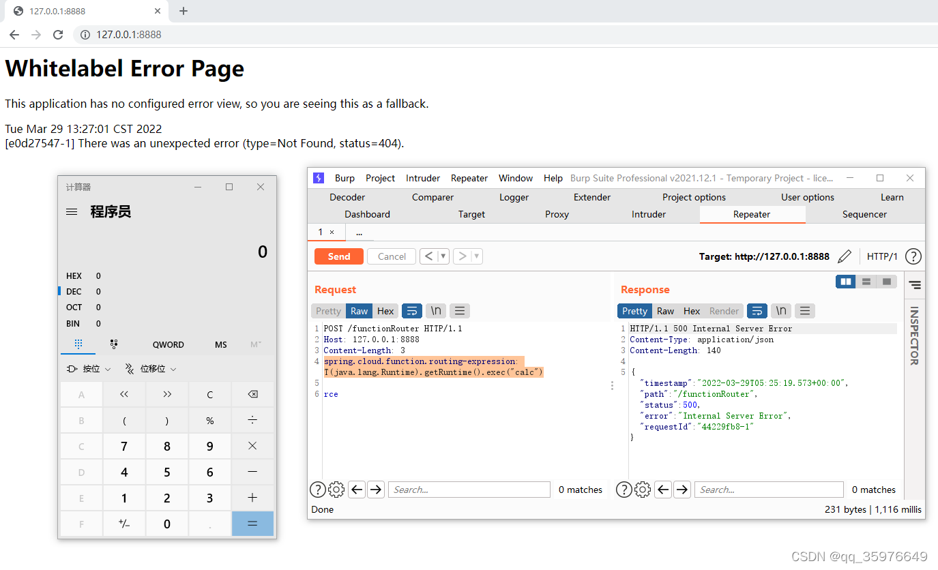This screenshot has height=570, width=938.
Task: Click the Burp Suite lightning logo icon
Action: coord(319,178)
